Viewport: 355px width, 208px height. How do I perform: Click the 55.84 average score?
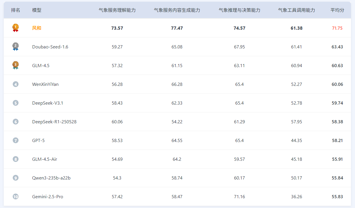click(x=337, y=178)
